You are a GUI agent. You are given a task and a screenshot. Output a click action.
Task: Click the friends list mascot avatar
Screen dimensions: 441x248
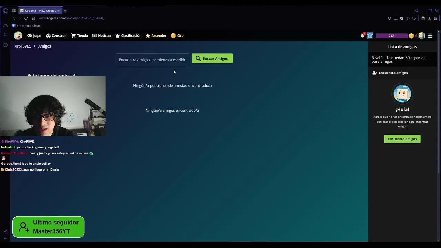coord(402,93)
